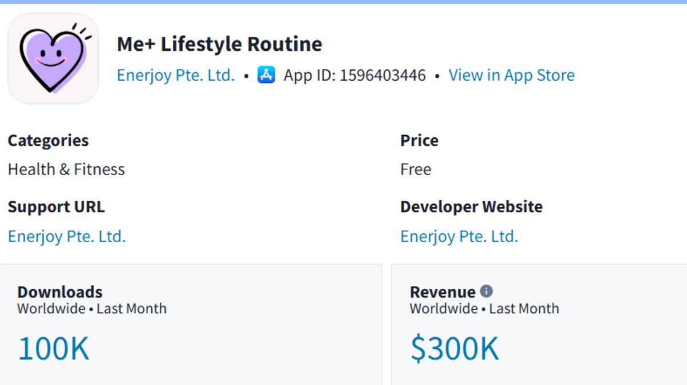Screen dimensions: 687x385
Task: Click the Categories field label
Action: (48, 140)
